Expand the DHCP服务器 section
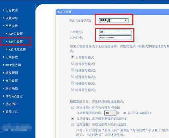 tap(13, 65)
